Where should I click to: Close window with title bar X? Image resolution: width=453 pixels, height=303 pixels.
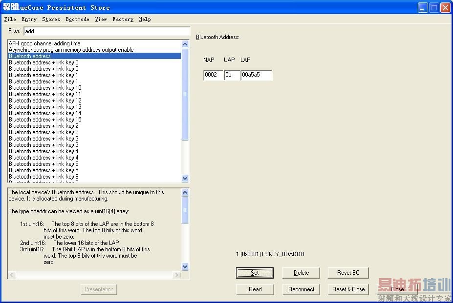(445, 8)
